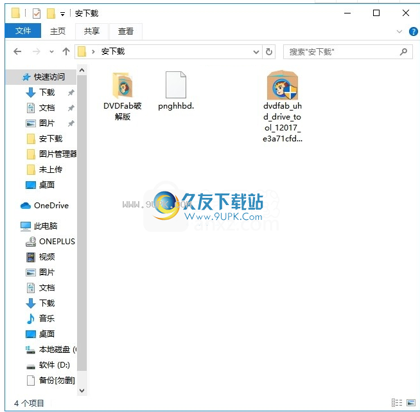Open 文档 under Quick Access
This screenshot has width=420, height=412.
click(47, 108)
